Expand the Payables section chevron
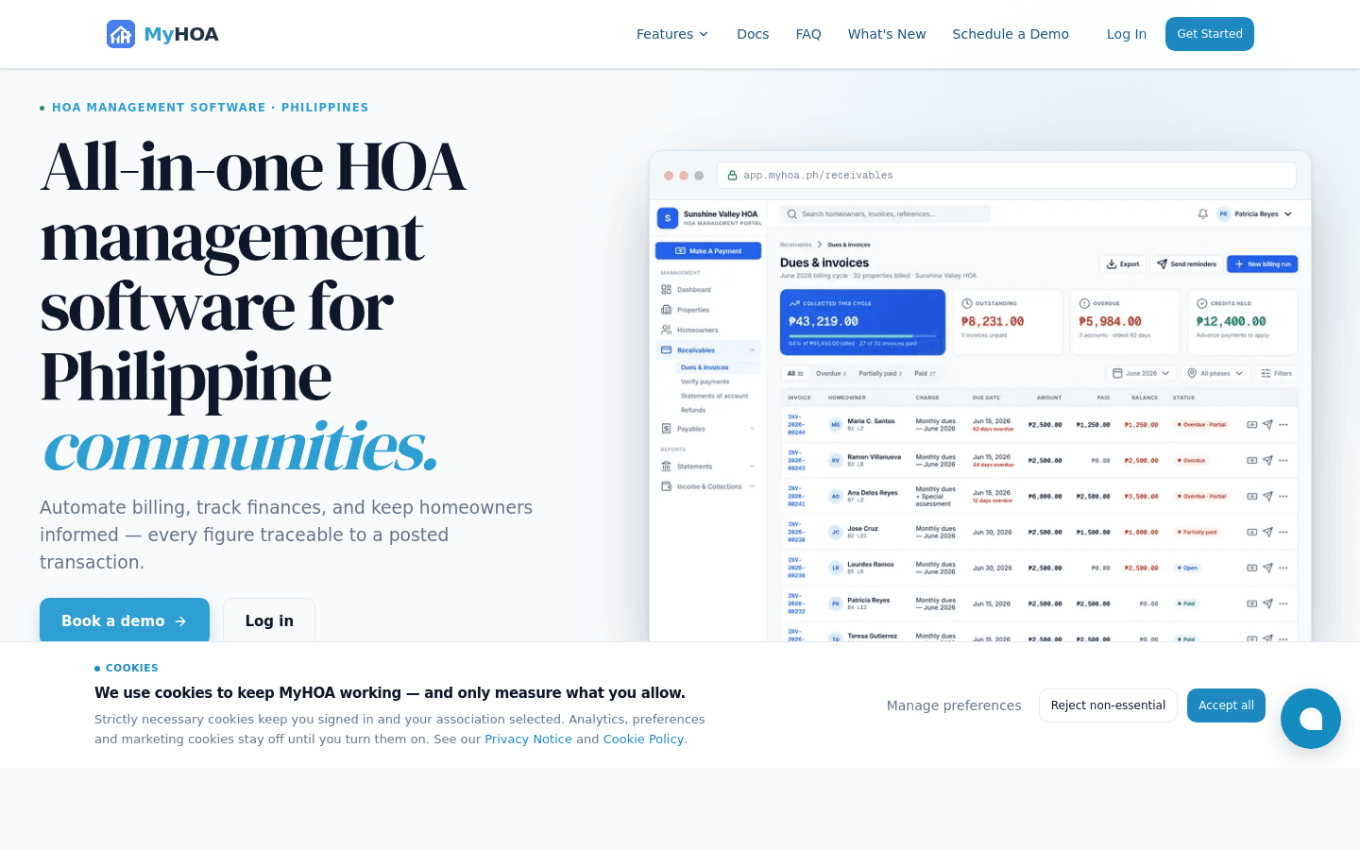The height and width of the screenshot is (850, 1360). 753,429
